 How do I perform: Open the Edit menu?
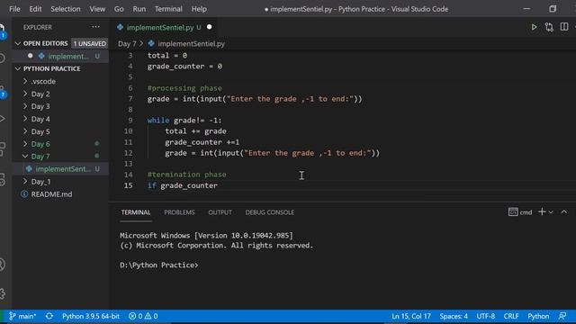(35, 9)
